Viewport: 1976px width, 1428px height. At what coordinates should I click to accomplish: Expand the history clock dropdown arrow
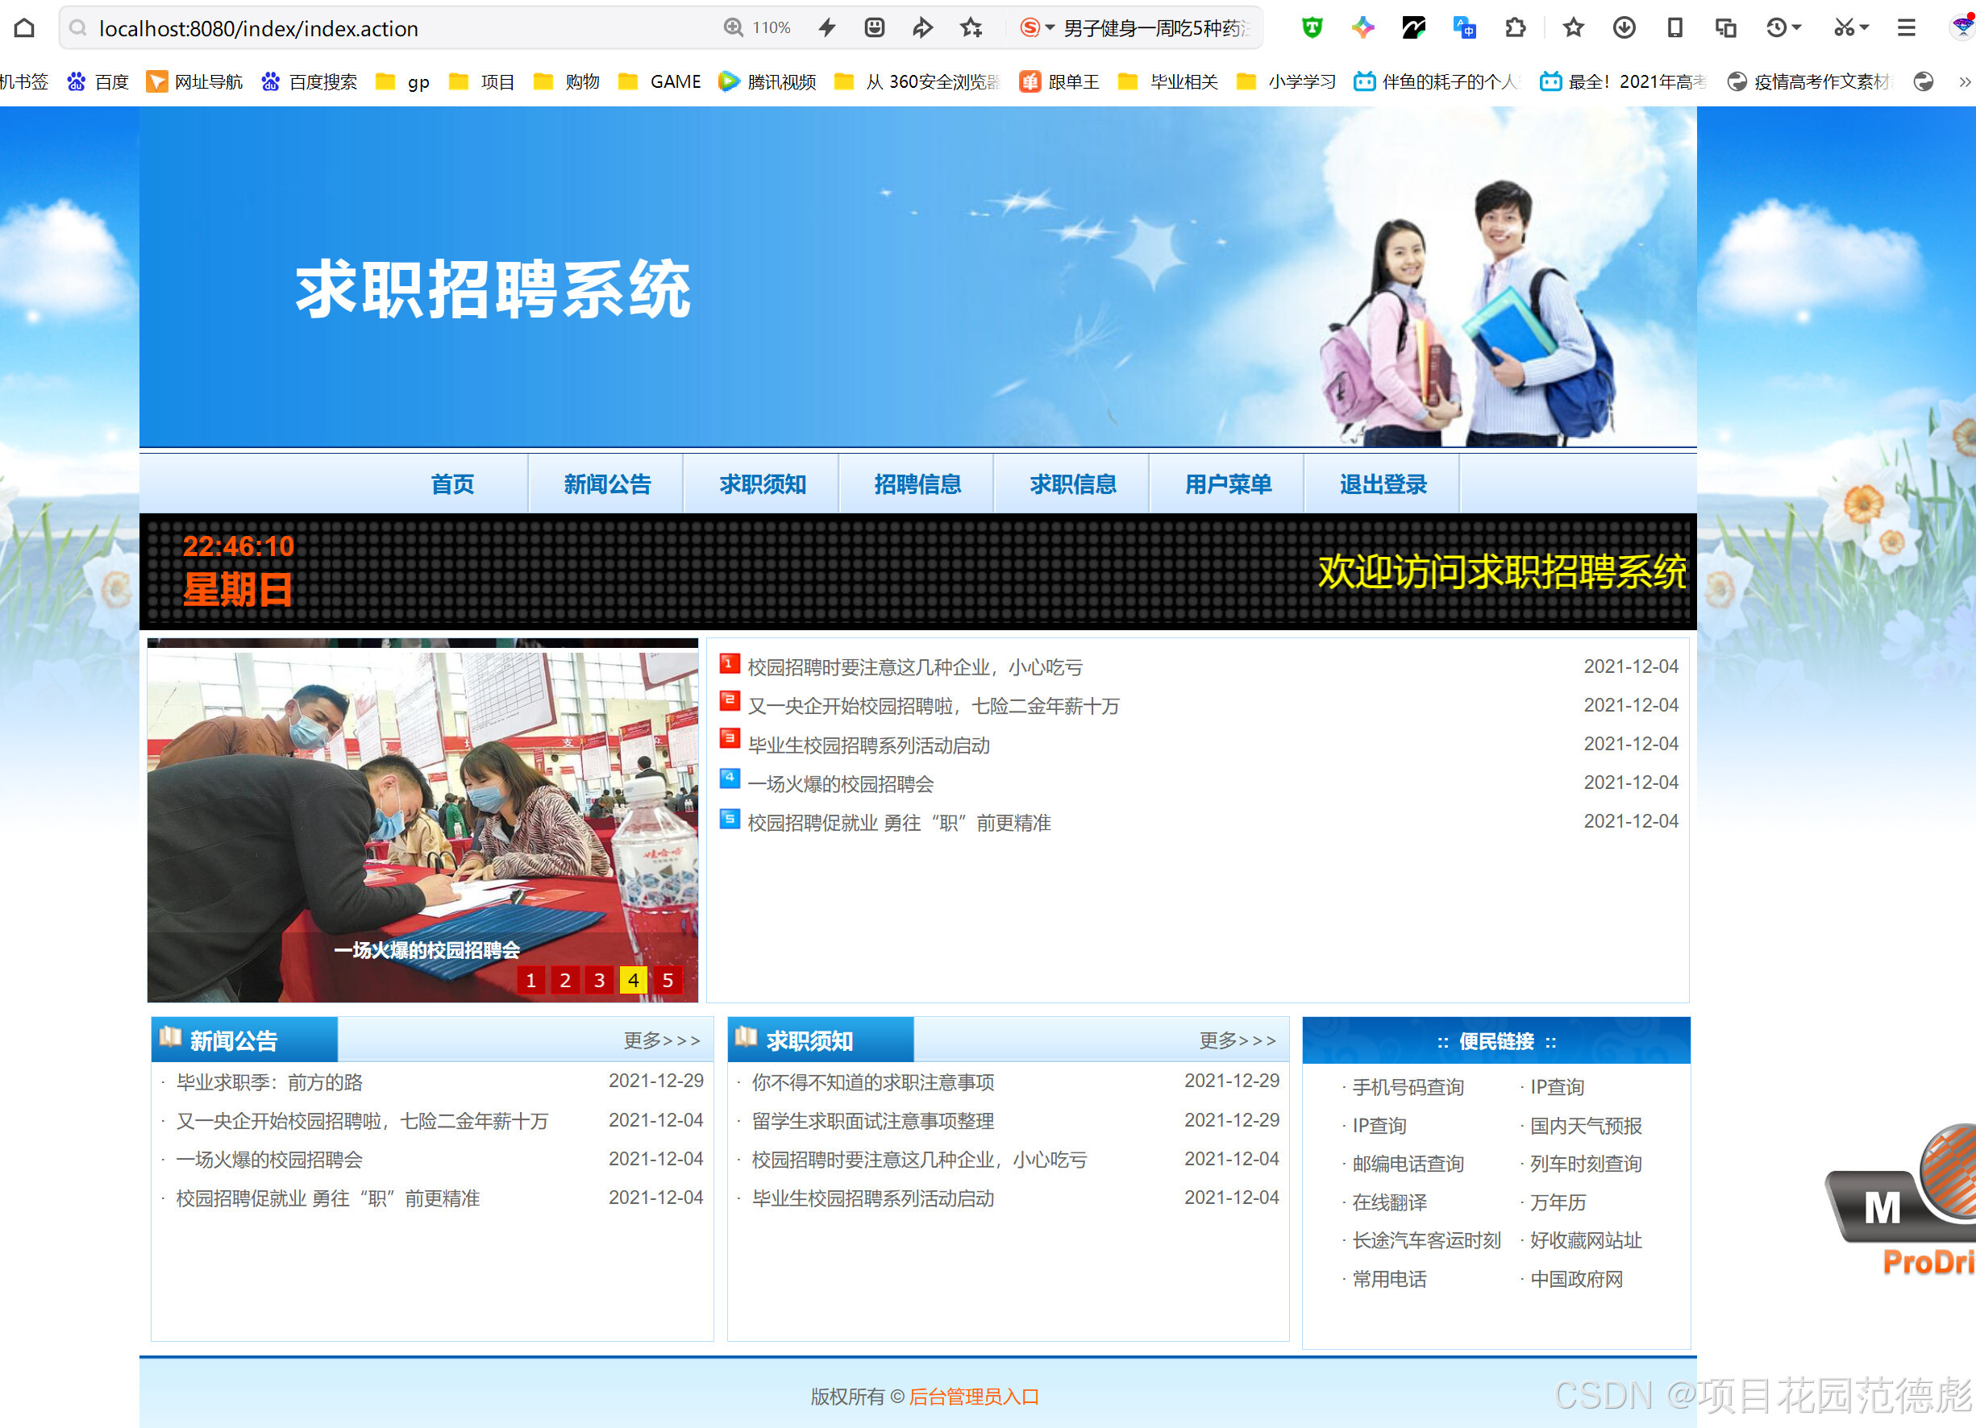[1796, 28]
